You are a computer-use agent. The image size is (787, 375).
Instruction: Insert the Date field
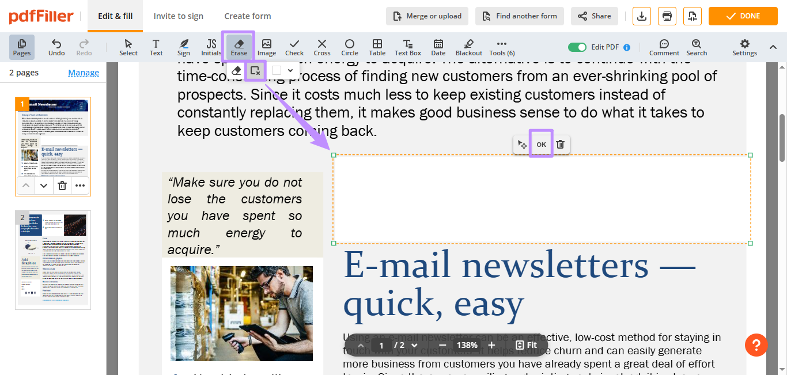(438, 47)
